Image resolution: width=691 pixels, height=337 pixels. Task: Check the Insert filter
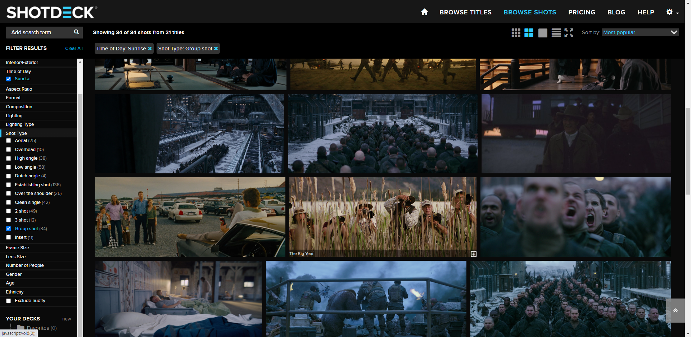tap(9, 237)
